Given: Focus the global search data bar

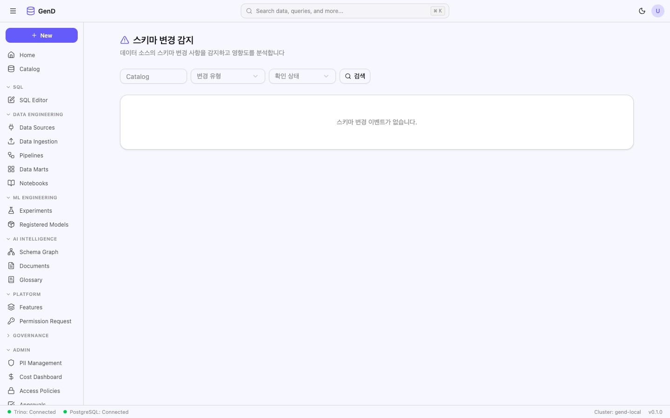Looking at the screenshot, I should [344, 11].
